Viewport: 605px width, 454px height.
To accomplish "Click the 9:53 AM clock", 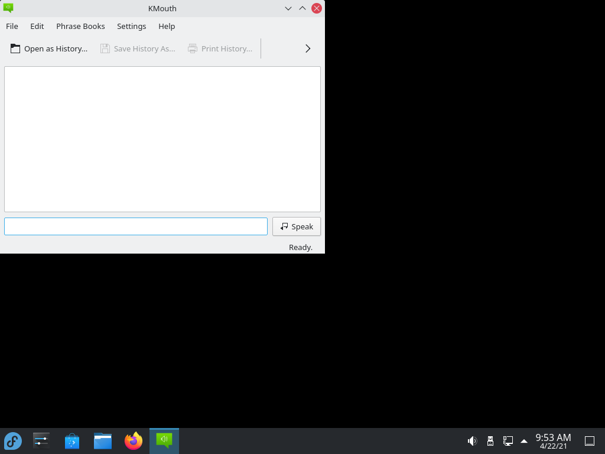I will (553, 441).
